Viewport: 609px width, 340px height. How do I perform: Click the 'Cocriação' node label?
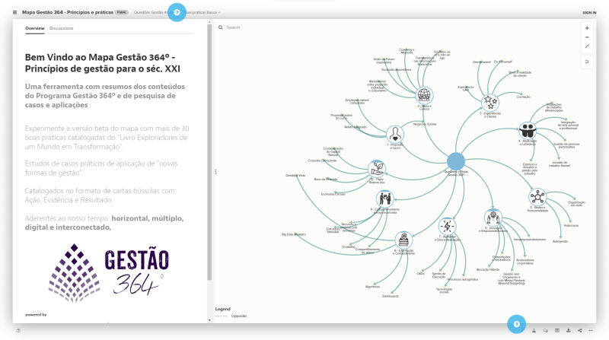tap(523, 97)
